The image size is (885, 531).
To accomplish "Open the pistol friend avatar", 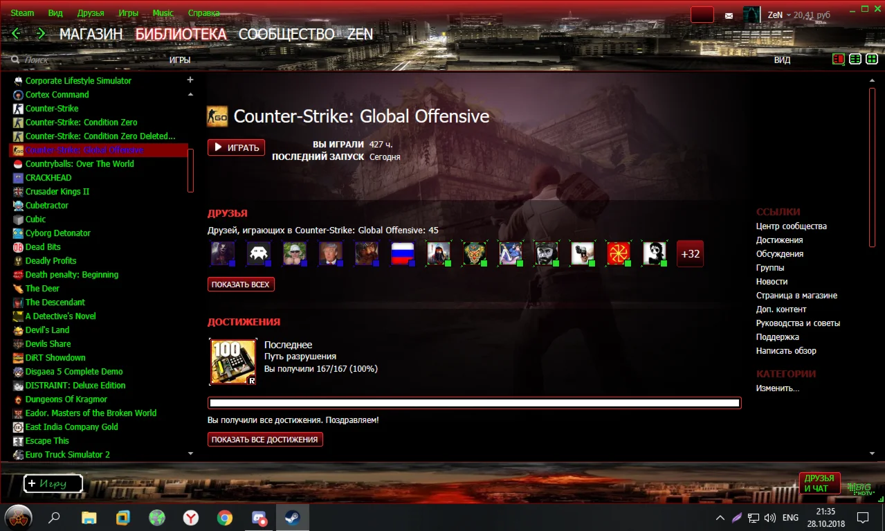I will (x=583, y=253).
